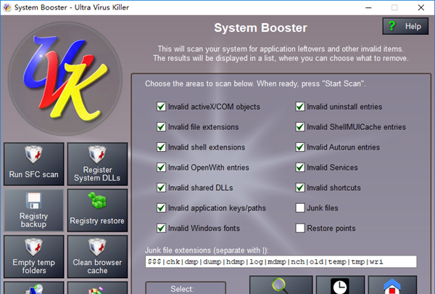Viewport: 435px width, 294px height.
Task: Empty temp folders
Action: (x=34, y=257)
